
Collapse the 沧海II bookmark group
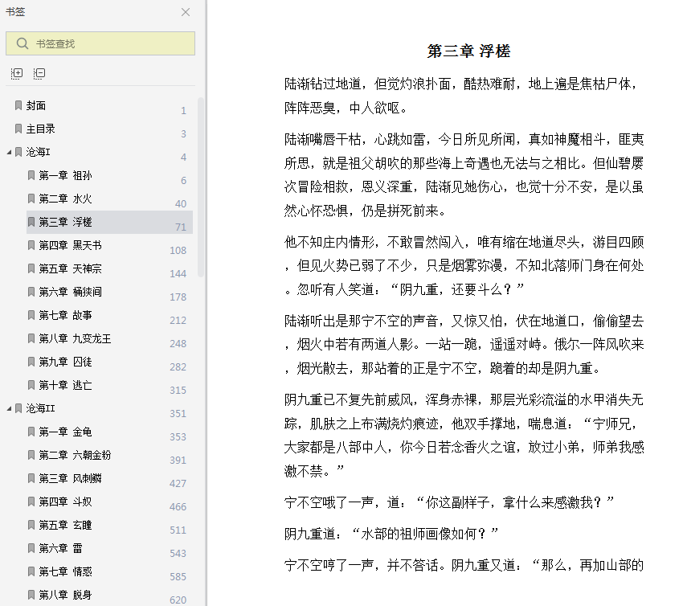click(9, 408)
